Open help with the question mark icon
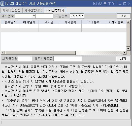The width and height of the screenshot is (132, 126). pos(113,3)
